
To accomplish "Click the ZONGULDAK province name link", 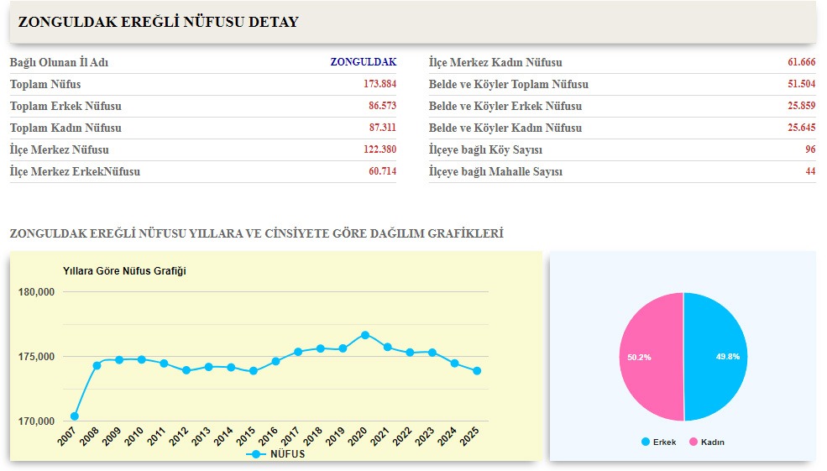I will tap(363, 62).
